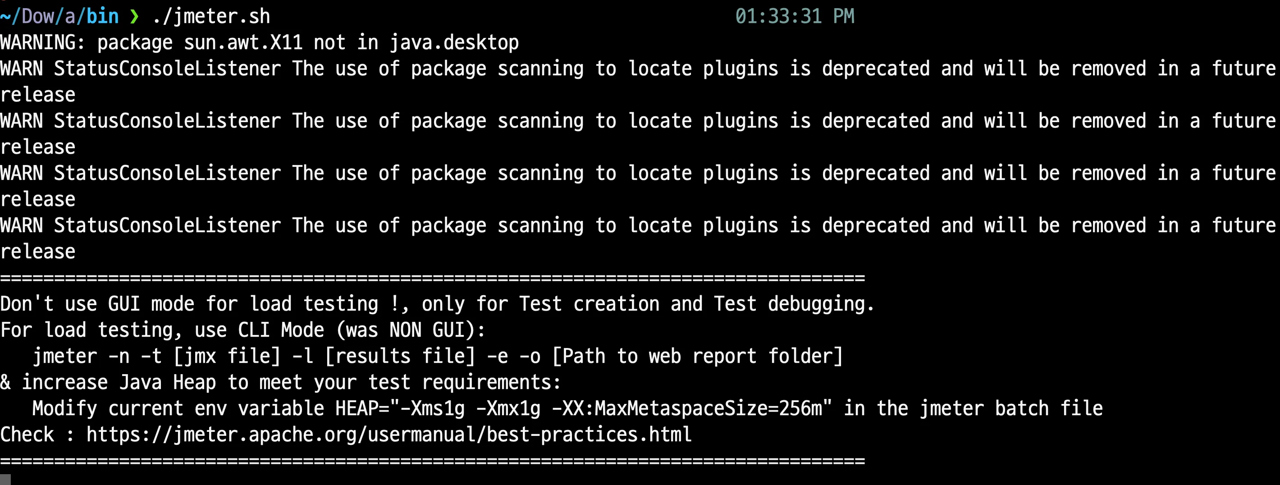Click the upper equals-sign separator line
Screen dimensions: 1280x485
pos(432,278)
